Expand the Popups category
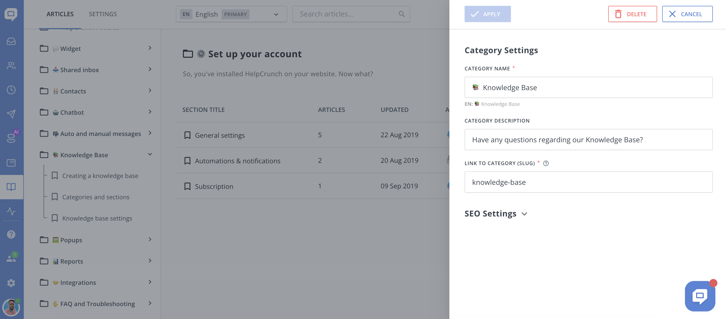The image size is (726, 319). pos(150,240)
